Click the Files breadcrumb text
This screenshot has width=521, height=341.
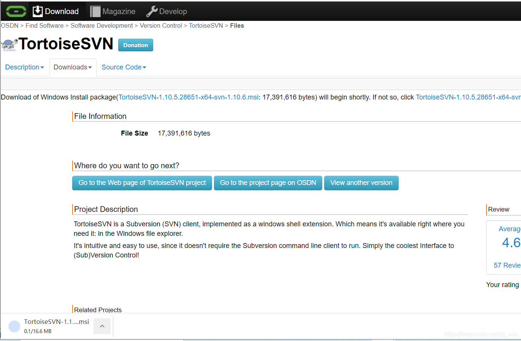click(x=237, y=25)
